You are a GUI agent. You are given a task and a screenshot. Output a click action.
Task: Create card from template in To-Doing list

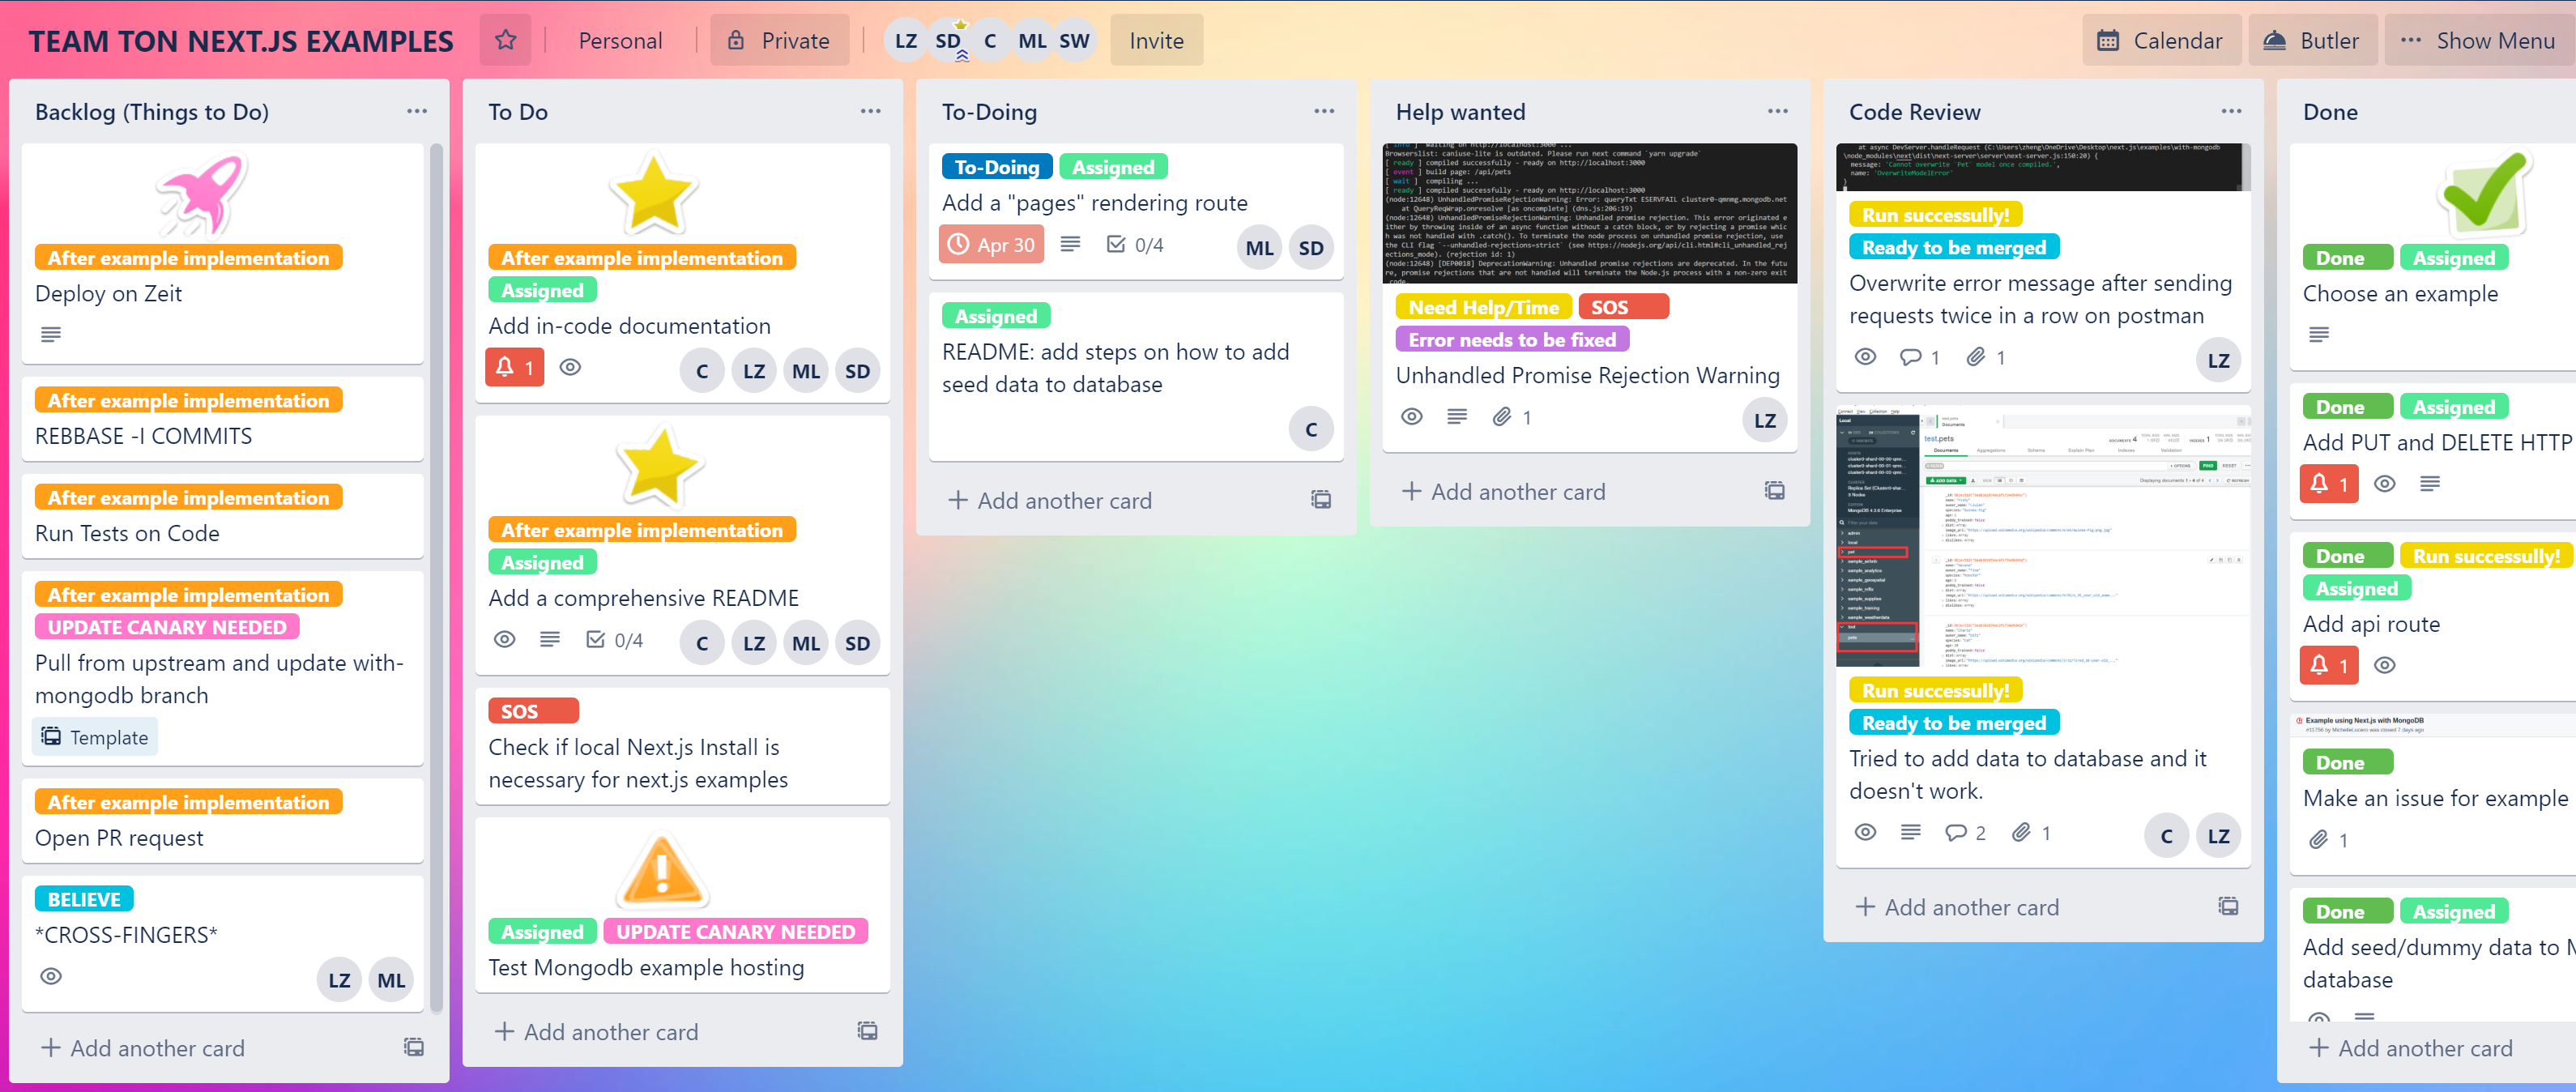pos(1321,500)
